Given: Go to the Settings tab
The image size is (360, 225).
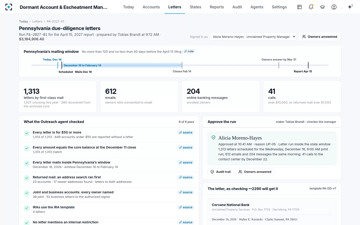Looking at the screenshot, I should click(x=279, y=7).
